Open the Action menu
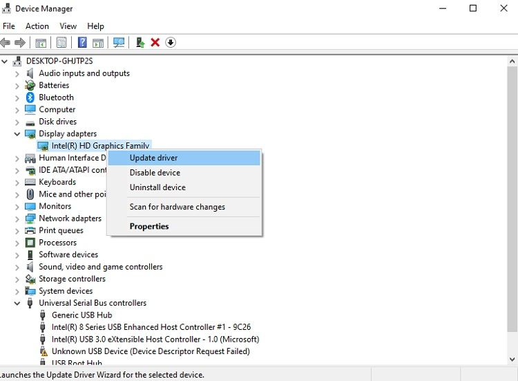The height and width of the screenshot is (381, 518). click(x=37, y=26)
